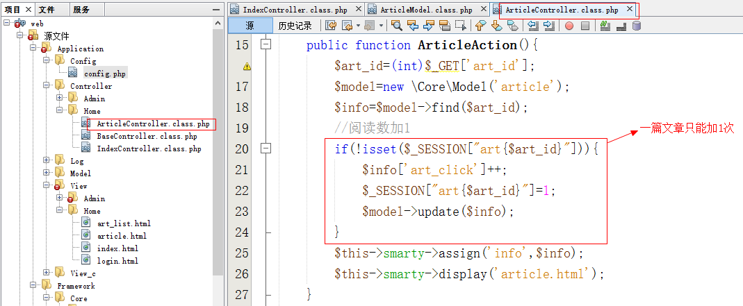Viewport: 743px width, 306px height.
Task: Switch to IndexController.class.php tab
Action: pyautogui.click(x=295, y=10)
